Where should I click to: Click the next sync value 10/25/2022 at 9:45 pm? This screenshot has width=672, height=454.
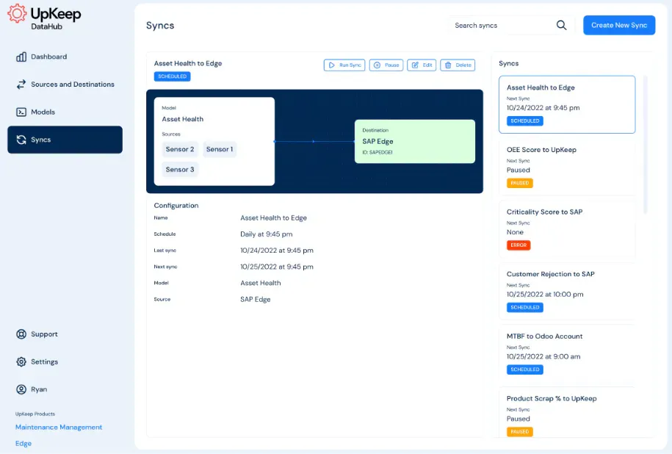276,267
